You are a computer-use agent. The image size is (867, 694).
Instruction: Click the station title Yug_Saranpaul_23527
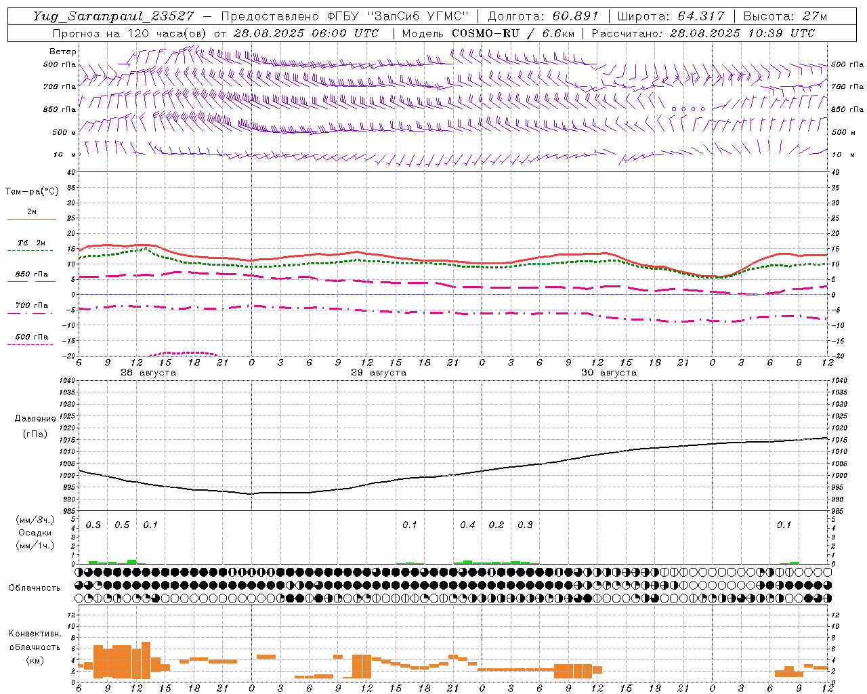pyautogui.click(x=113, y=16)
